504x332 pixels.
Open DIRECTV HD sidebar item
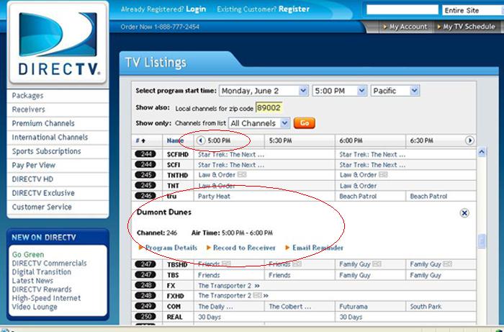point(32,179)
